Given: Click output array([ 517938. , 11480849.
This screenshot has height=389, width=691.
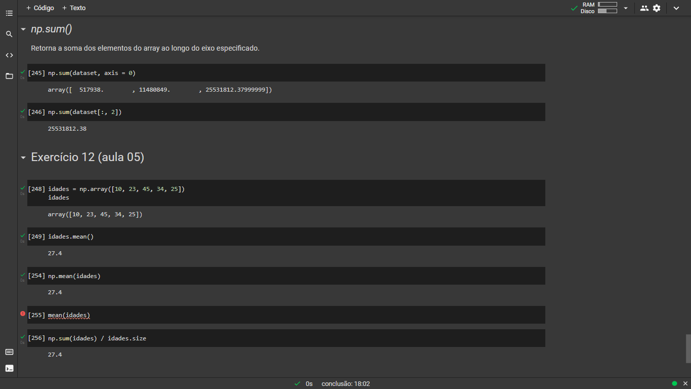Looking at the screenshot, I should [160, 90].
